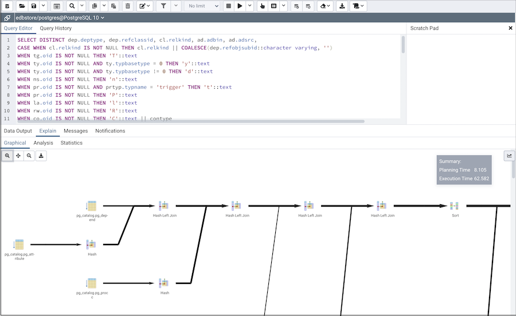Click the Download as CSV icon
Viewport: 516px width, 316px height.
342,6
